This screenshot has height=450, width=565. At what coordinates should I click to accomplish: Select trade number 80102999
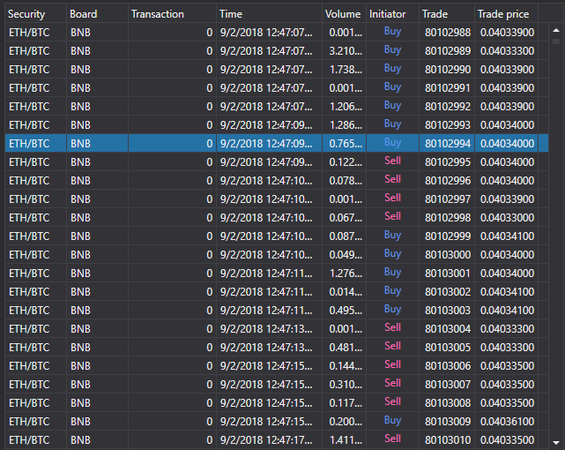[x=448, y=236]
